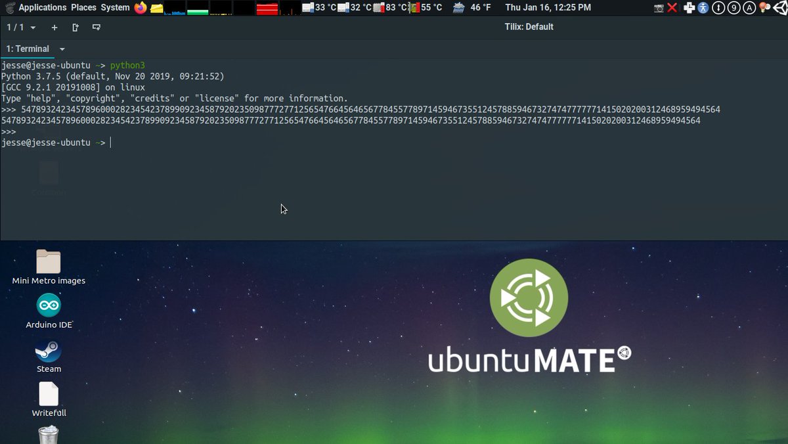Click the up-down arrow indicator in tray
788x444 pixels.
(x=719, y=8)
